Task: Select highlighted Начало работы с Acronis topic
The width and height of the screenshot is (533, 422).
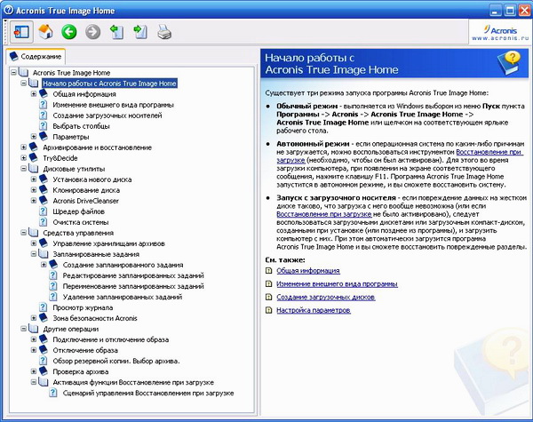Action: click(x=109, y=84)
